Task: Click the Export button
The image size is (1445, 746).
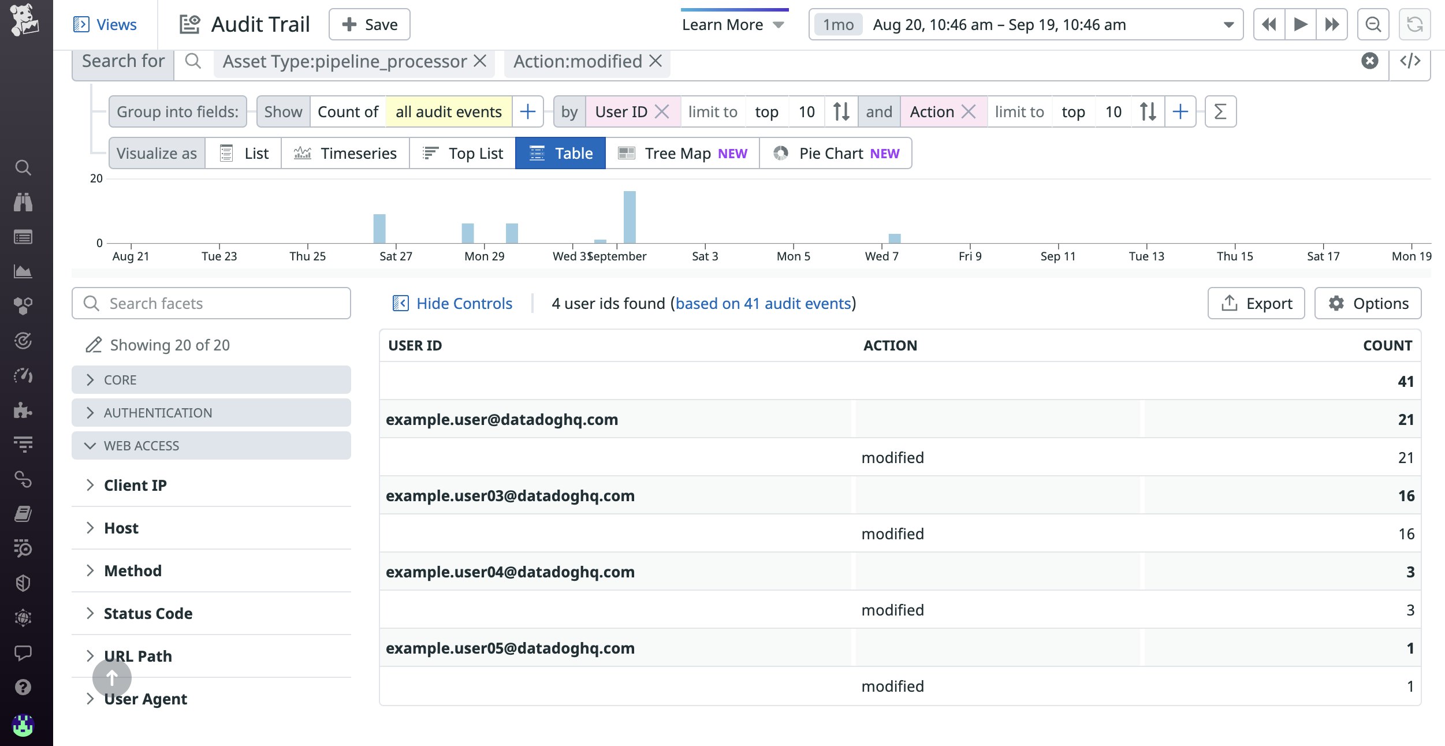Action: click(x=1256, y=304)
